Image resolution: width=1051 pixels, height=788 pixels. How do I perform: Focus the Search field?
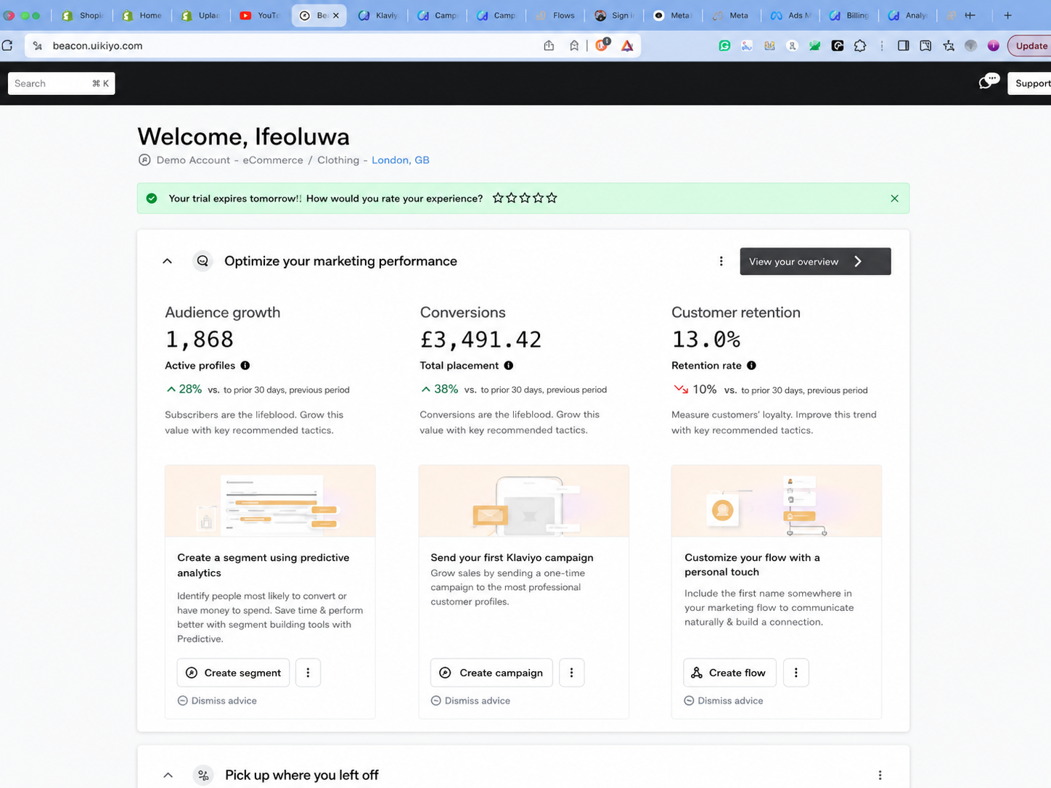click(x=62, y=83)
